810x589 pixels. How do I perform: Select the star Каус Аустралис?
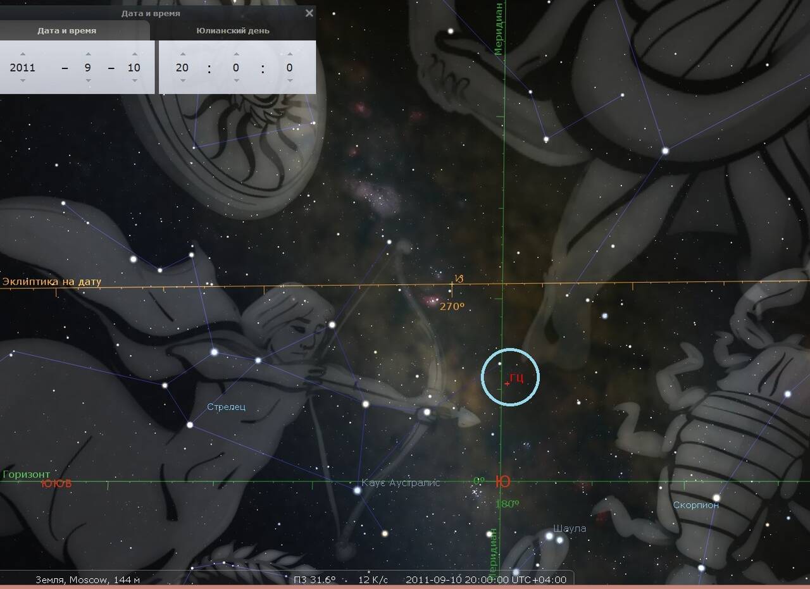tap(358, 490)
